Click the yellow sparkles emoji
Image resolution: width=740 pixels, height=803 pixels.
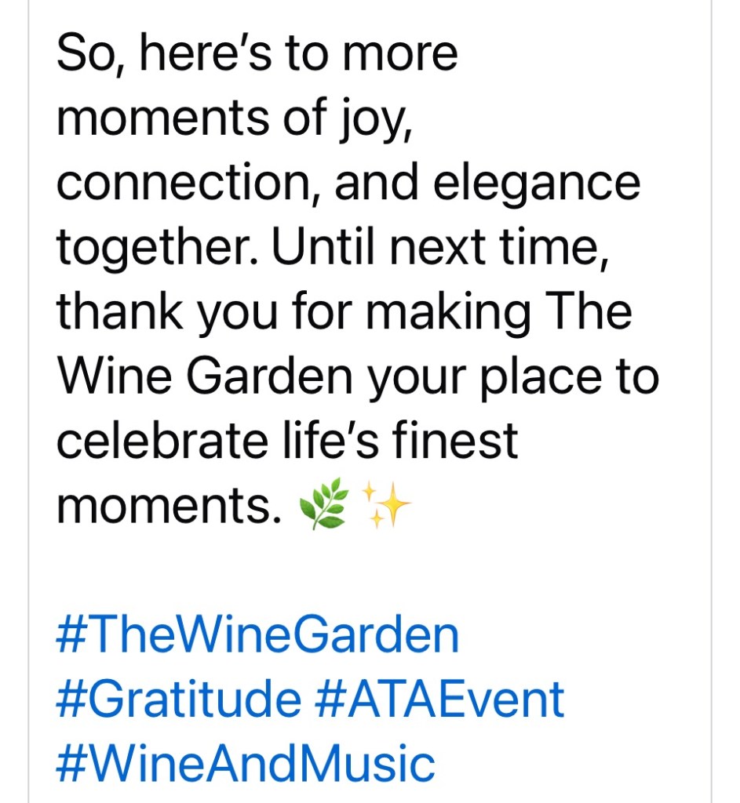tap(385, 505)
